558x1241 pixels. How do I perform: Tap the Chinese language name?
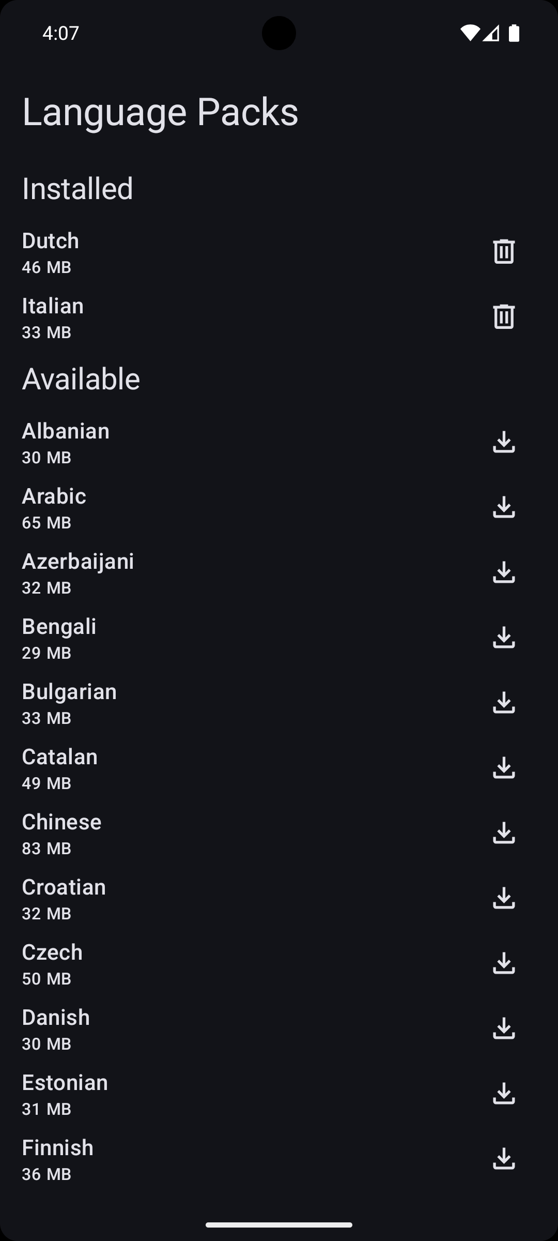click(x=61, y=822)
